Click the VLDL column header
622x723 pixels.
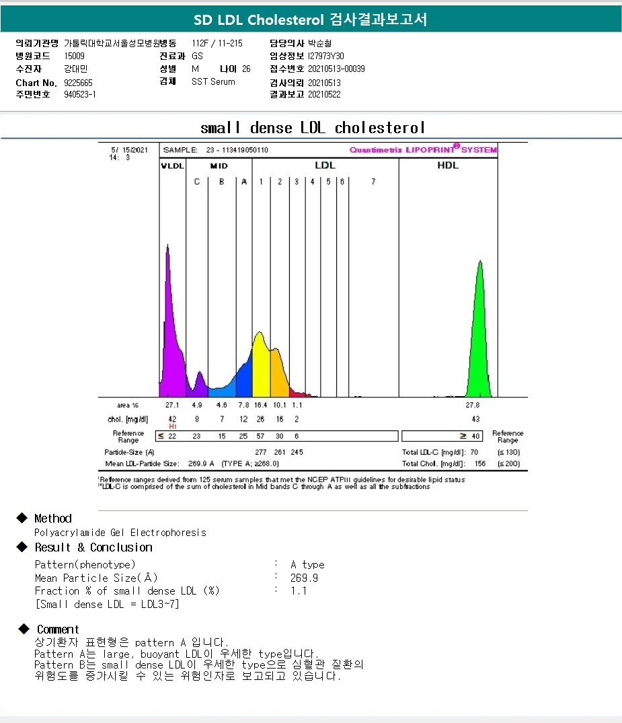tap(172, 166)
